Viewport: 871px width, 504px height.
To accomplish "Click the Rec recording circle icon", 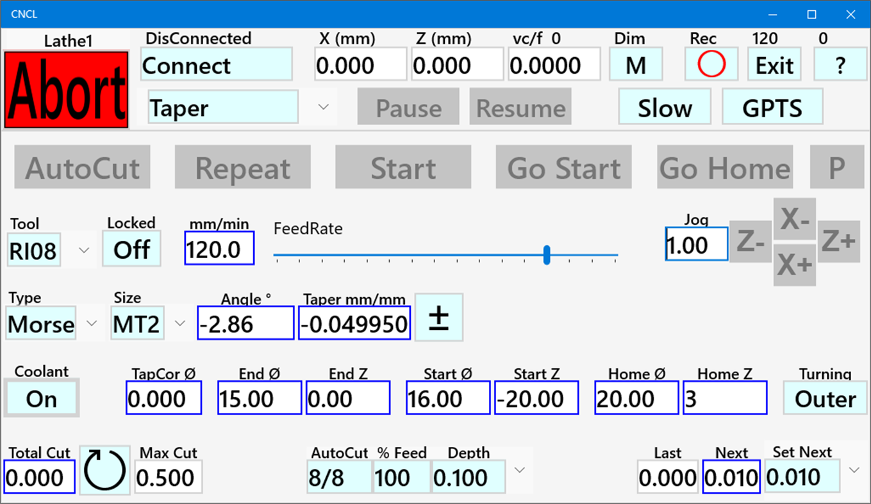I will [x=711, y=64].
